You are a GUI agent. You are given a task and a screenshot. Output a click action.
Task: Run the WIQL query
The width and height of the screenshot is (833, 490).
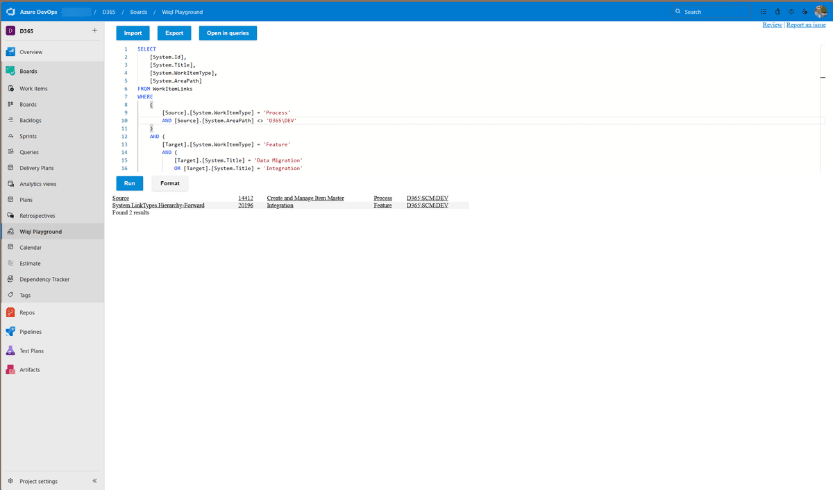point(130,183)
